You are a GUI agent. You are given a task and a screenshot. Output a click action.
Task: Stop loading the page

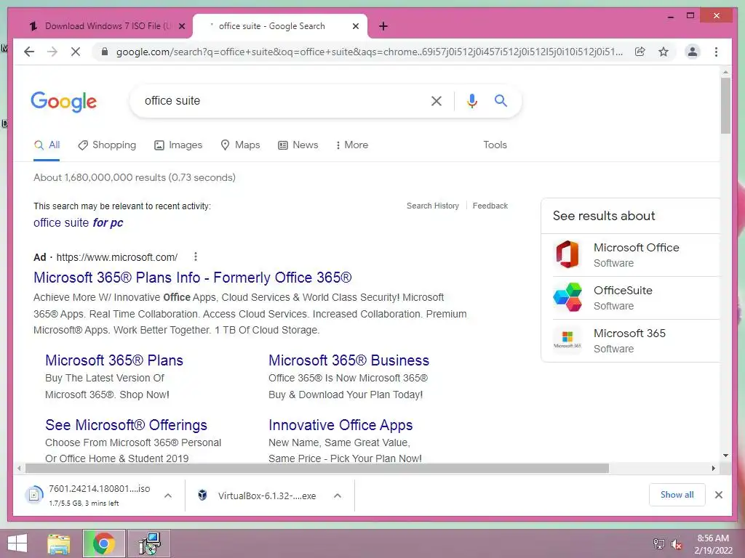click(76, 52)
